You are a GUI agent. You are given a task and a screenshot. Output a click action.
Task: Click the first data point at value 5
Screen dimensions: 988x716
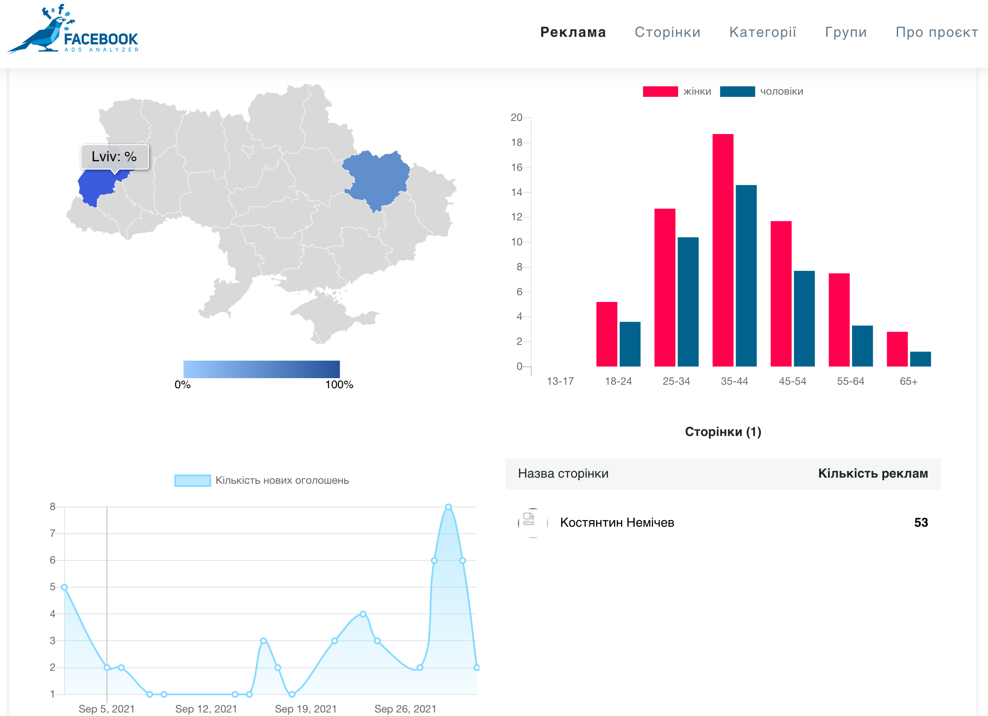click(64, 587)
